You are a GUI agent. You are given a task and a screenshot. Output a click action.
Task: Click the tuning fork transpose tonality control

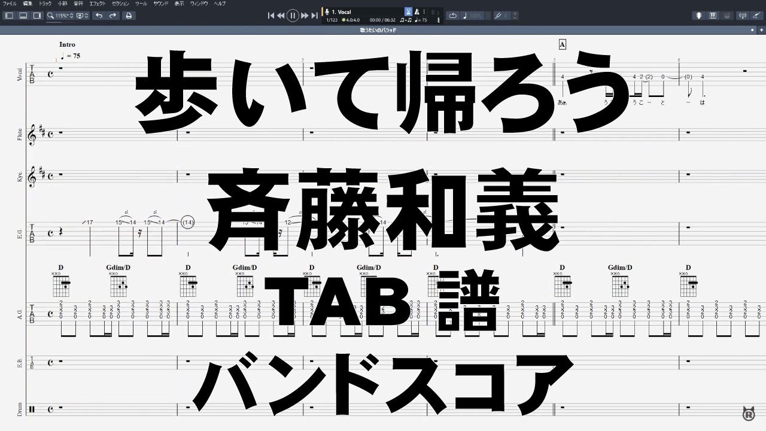(x=502, y=16)
